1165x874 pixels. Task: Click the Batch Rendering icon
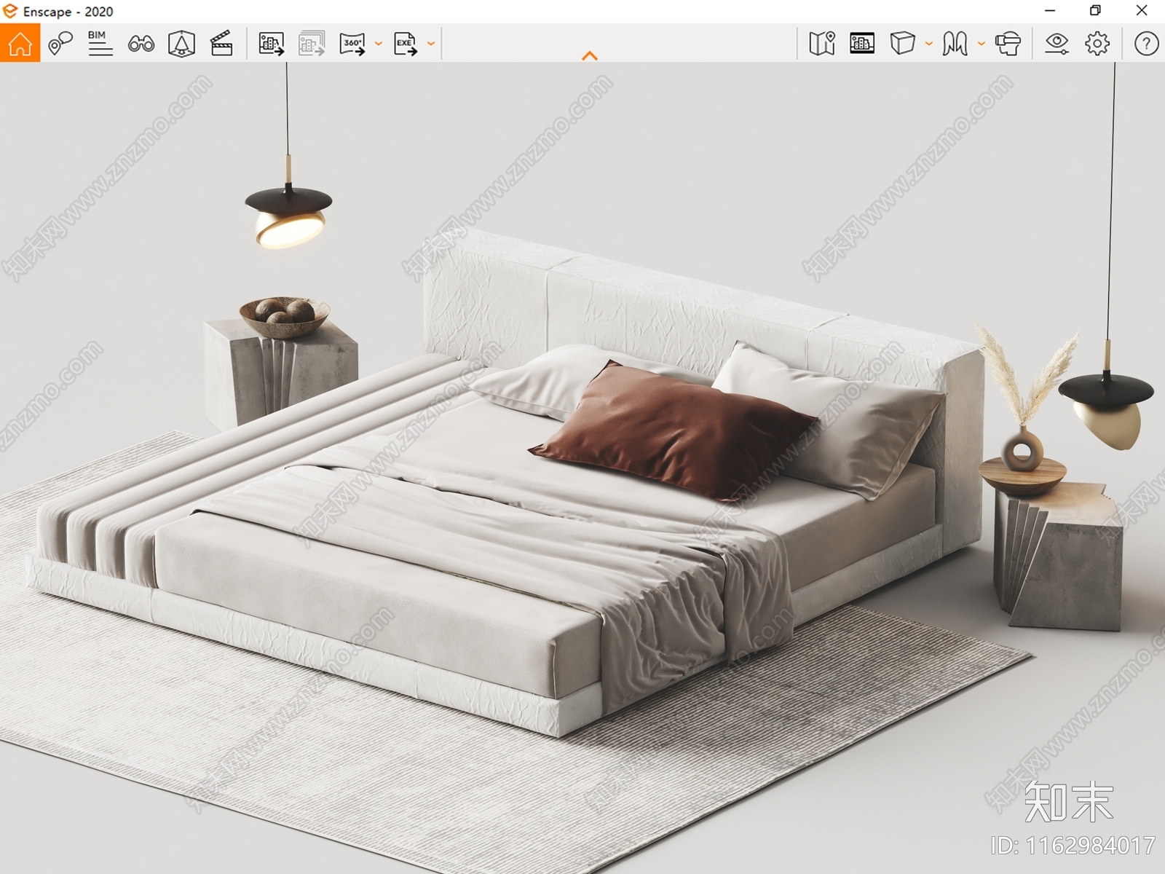pos(312,44)
